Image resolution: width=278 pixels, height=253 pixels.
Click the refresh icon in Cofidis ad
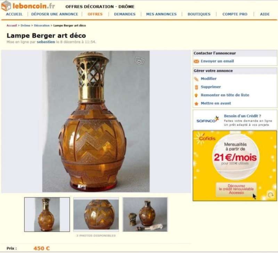point(271,195)
